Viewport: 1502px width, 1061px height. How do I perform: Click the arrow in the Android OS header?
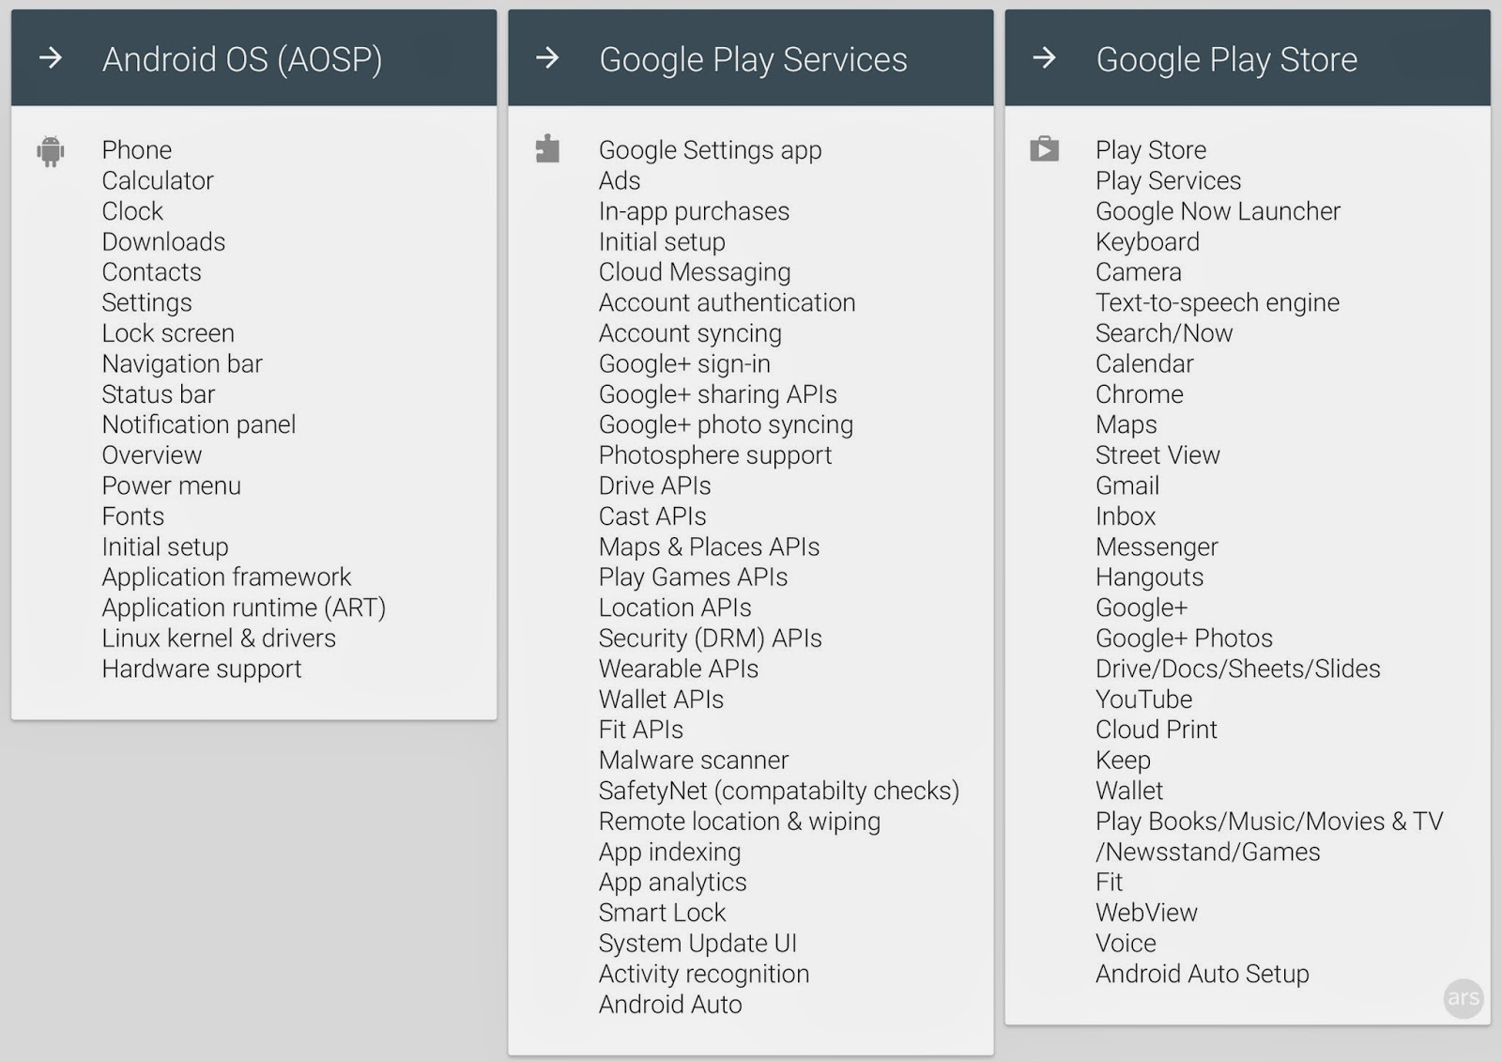tap(52, 58)
